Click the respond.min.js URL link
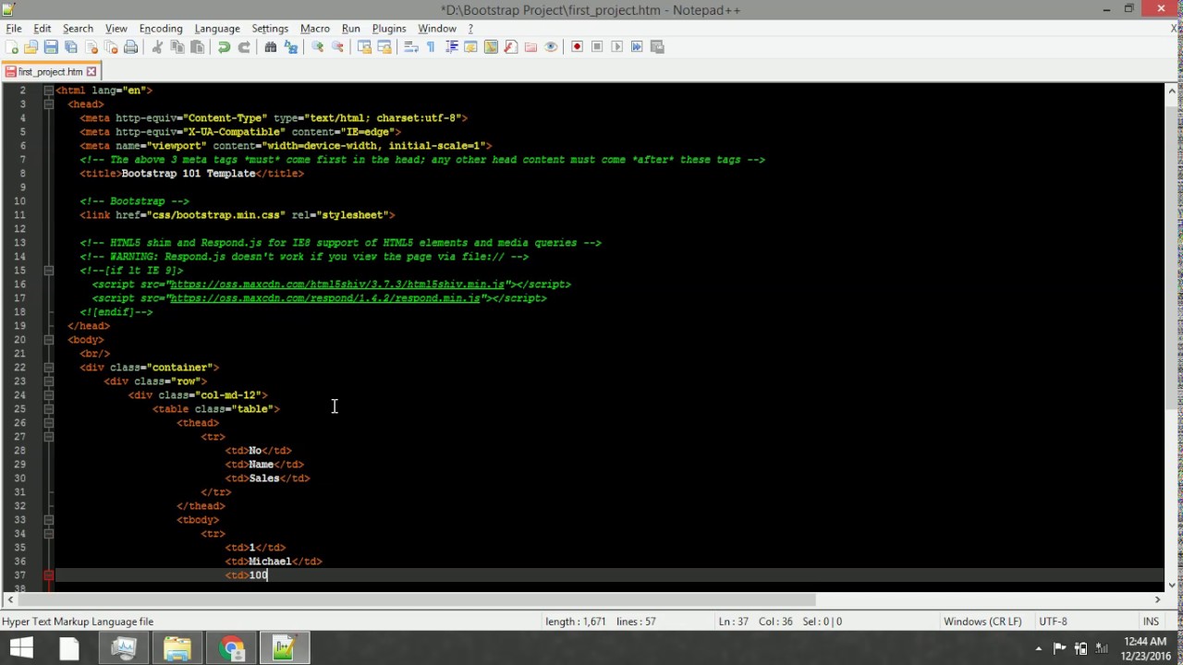This screenshot has height=665, width=1183. coord(325,298)
